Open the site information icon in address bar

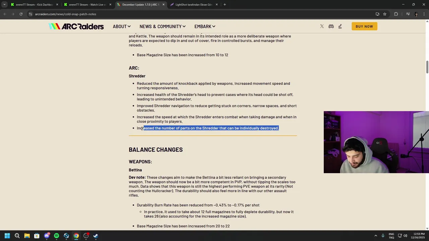30,14
